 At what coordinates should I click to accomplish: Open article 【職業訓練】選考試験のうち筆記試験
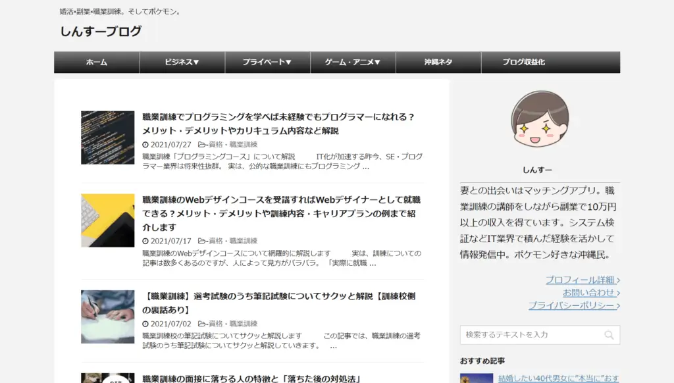point(279,303)
